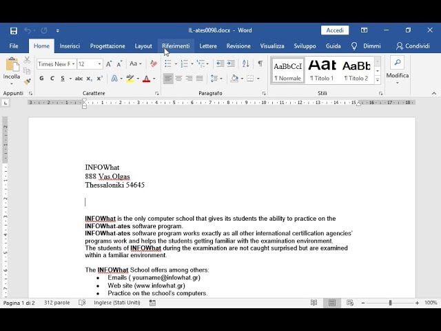This screenshot has width=441, height=331.
Task: Undo the last action
Action: pos(28,30)
